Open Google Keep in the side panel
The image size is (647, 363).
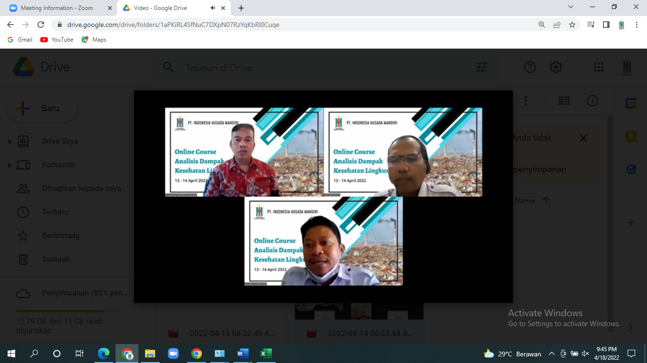[631, 137]
